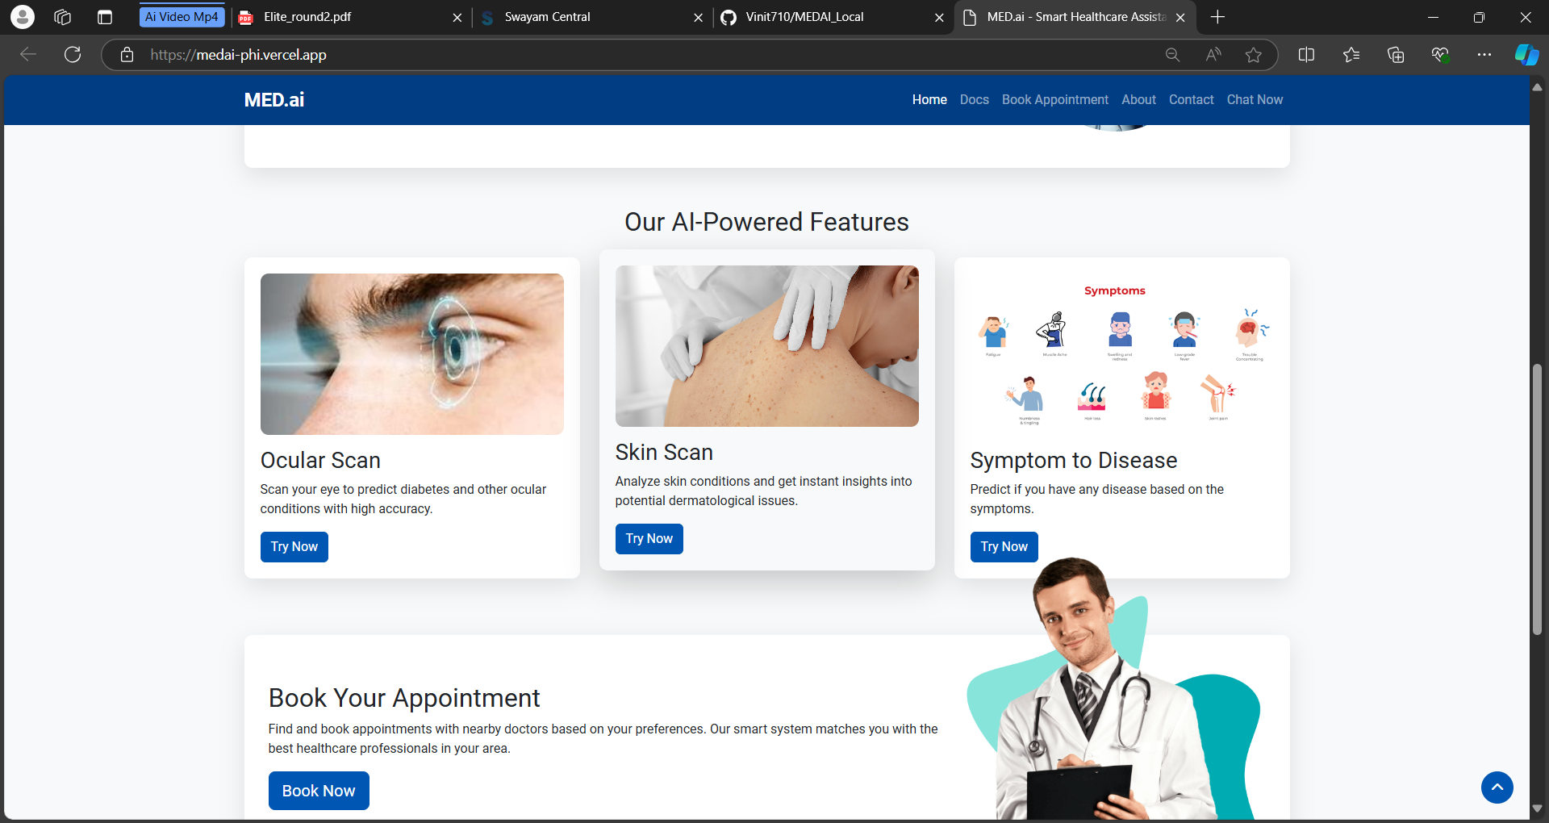Open Docs from the navbar
The height and width of the screenshot is (823, 1549).
click(x=974, y=99)
